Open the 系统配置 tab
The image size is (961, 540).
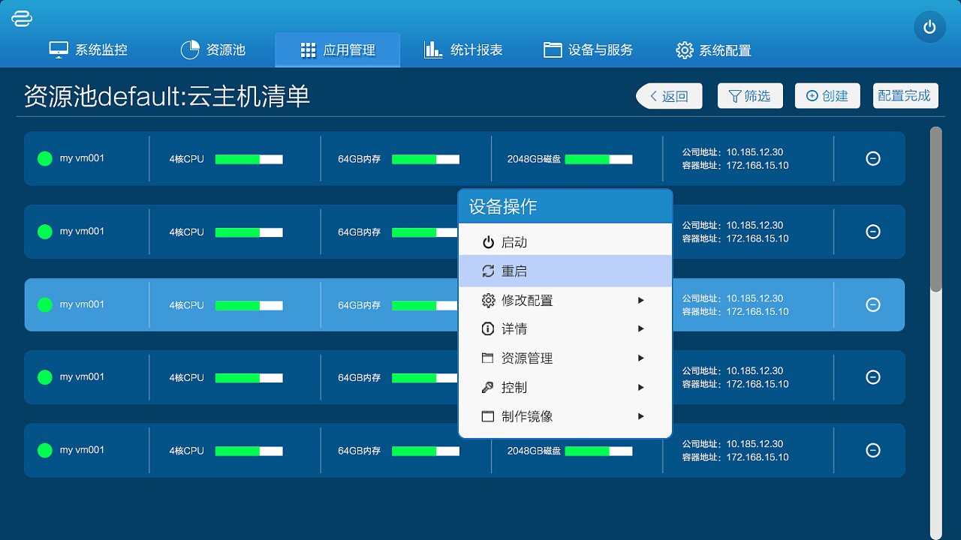713,50
